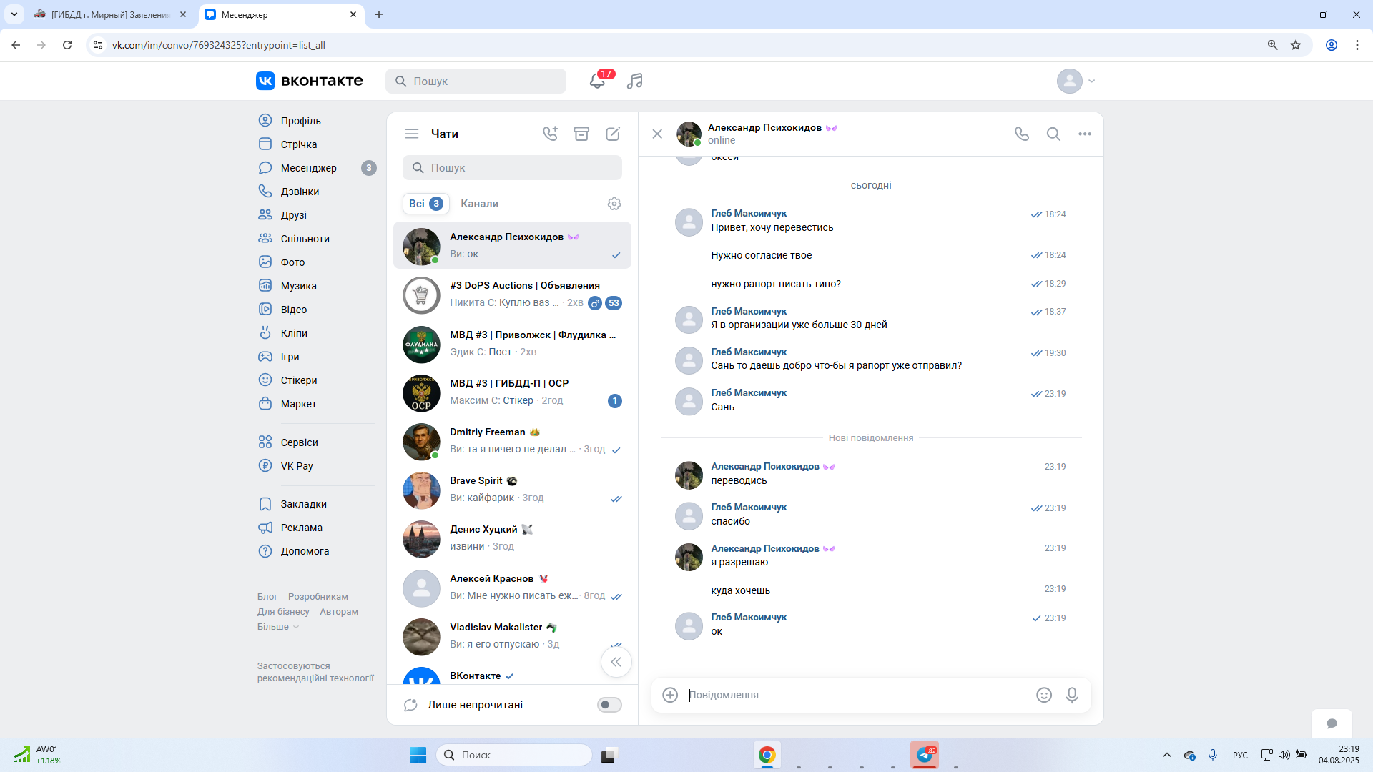Open conversation more options (three dots)

pos(1085,134)
